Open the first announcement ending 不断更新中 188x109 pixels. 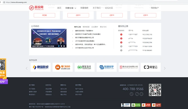point(84,31)
